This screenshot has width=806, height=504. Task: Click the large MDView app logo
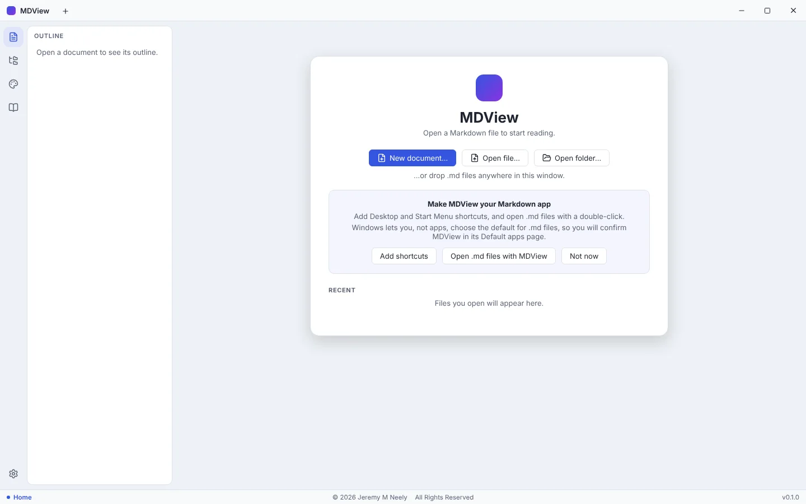coord(489,88)
